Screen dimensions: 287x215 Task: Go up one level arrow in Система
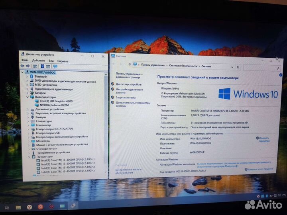point(130,64)
